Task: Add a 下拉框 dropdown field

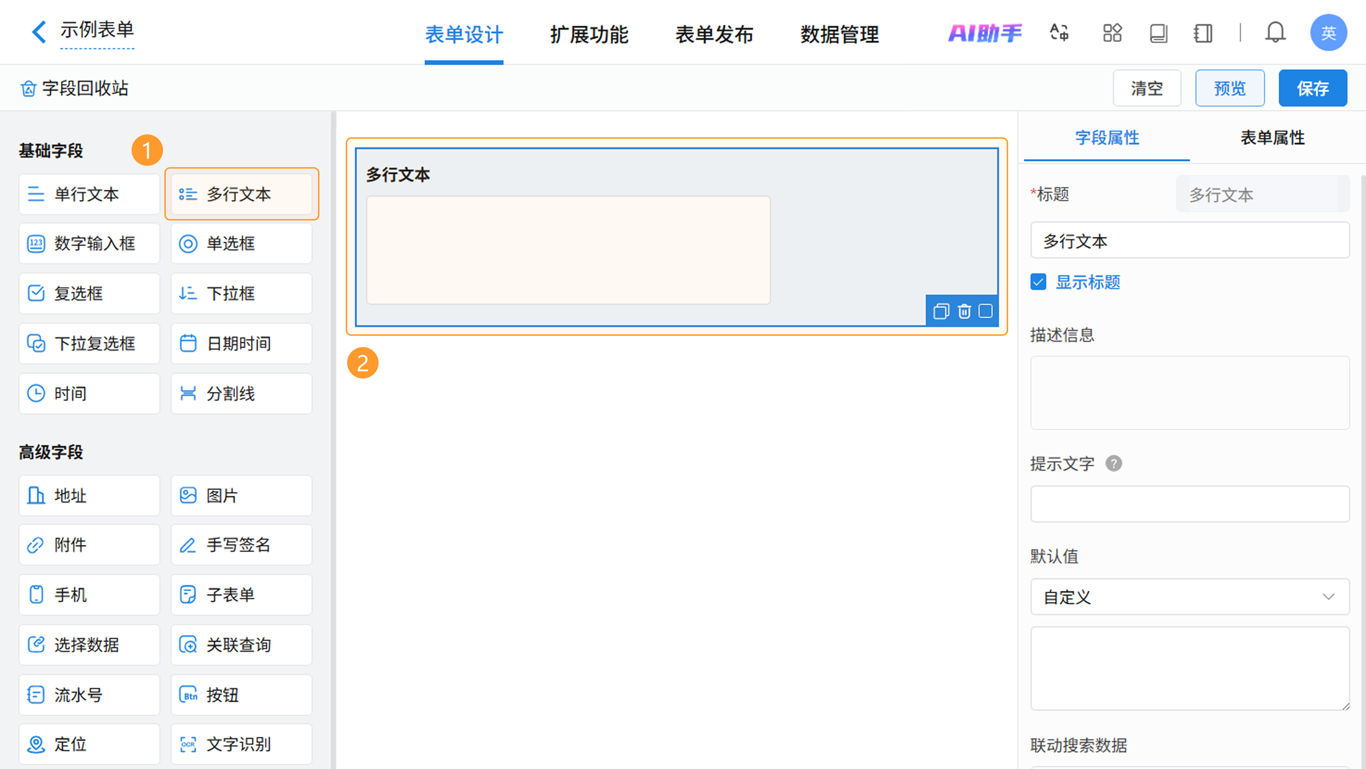Action: (241, 293)
